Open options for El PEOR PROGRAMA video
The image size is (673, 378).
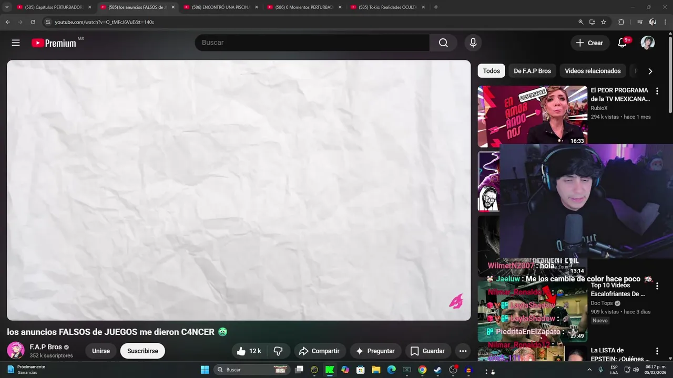click(657, 91)
